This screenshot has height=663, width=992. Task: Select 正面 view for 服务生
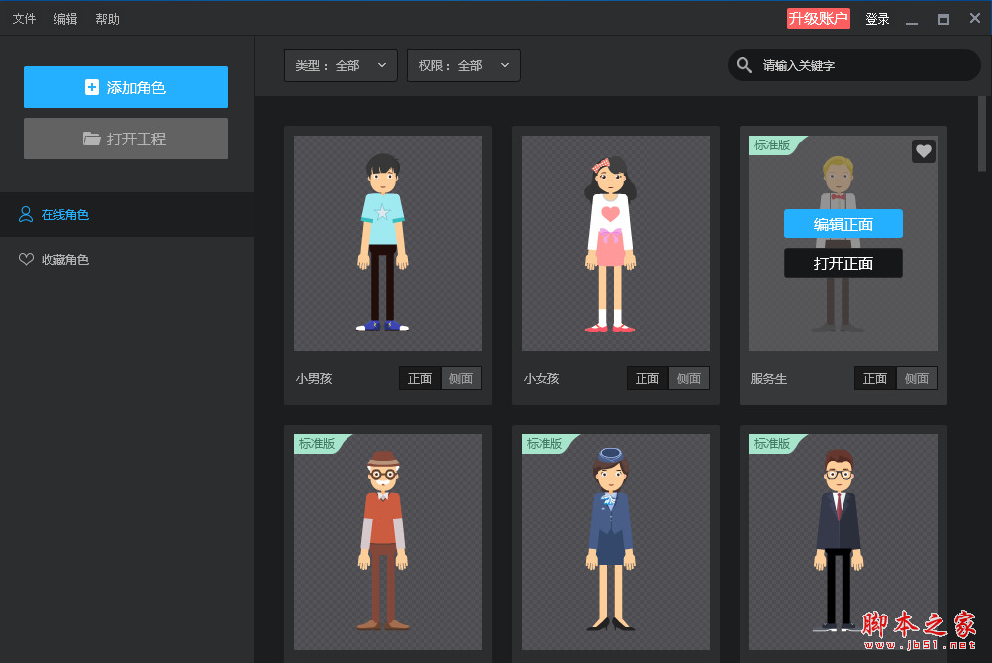point(875,378)
